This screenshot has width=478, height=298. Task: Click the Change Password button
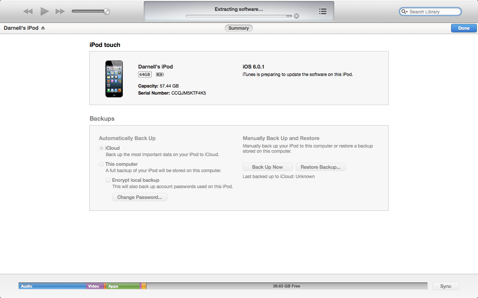coord(140,197)
